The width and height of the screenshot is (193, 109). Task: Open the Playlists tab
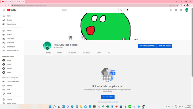(x=72, y=53)
